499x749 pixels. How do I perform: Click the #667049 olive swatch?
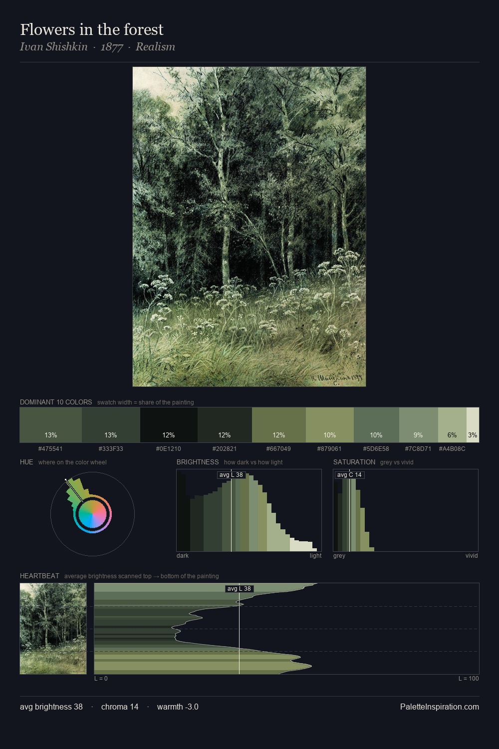coord(279,425)
